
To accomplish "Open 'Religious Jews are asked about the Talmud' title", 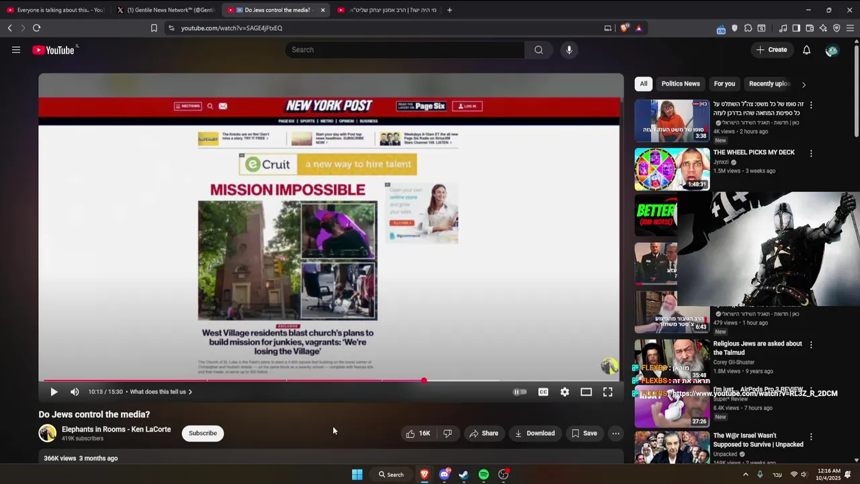I will pos(757,348).
